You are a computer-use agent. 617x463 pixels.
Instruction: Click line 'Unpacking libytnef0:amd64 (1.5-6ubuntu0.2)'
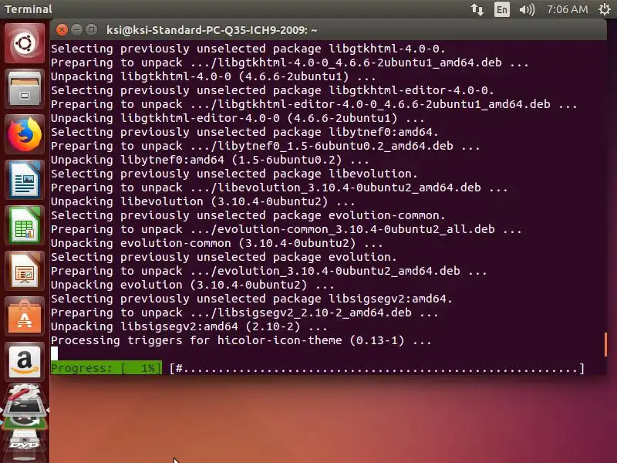pyautogui.click(x=210, y=160)
